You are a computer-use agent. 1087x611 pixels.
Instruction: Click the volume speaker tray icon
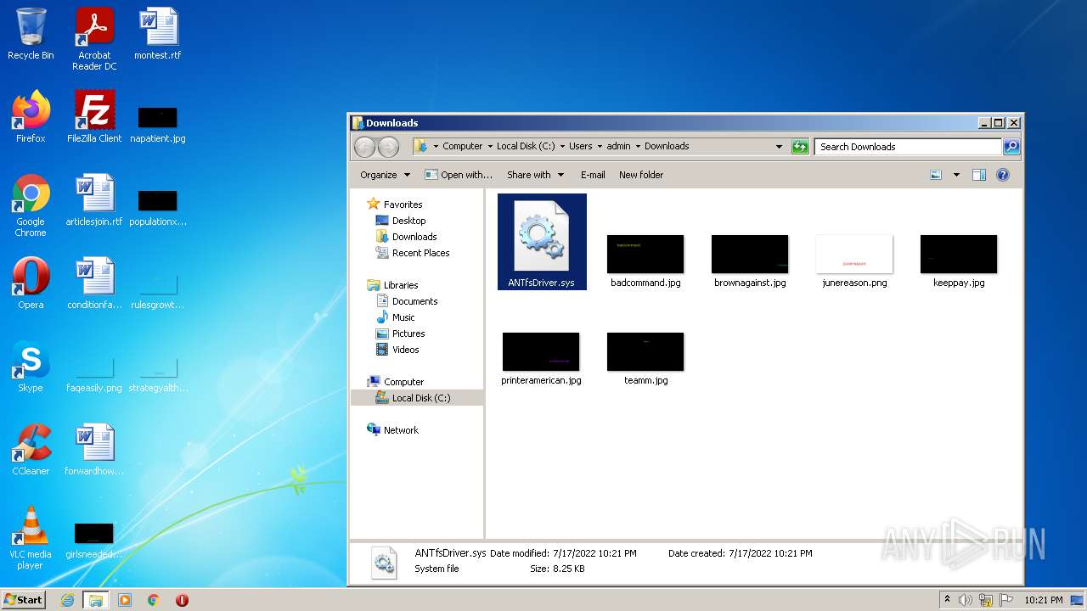coord(966,600)
